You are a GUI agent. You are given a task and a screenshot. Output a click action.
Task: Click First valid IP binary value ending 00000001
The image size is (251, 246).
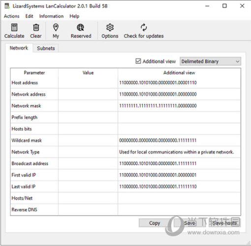click(157, 175)
